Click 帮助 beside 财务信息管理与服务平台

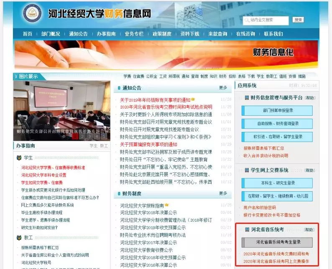coord(310,98)
